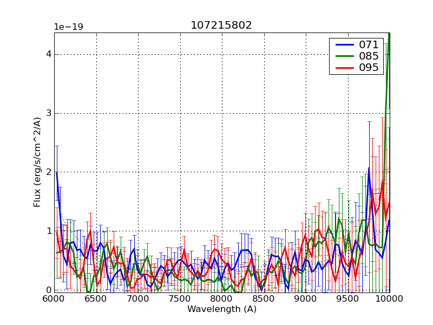Viewport: 433px width, 325px height.
Task: Click the 8000 x-axis tick label
Action: pyautogui.click(x=222, y=299)
